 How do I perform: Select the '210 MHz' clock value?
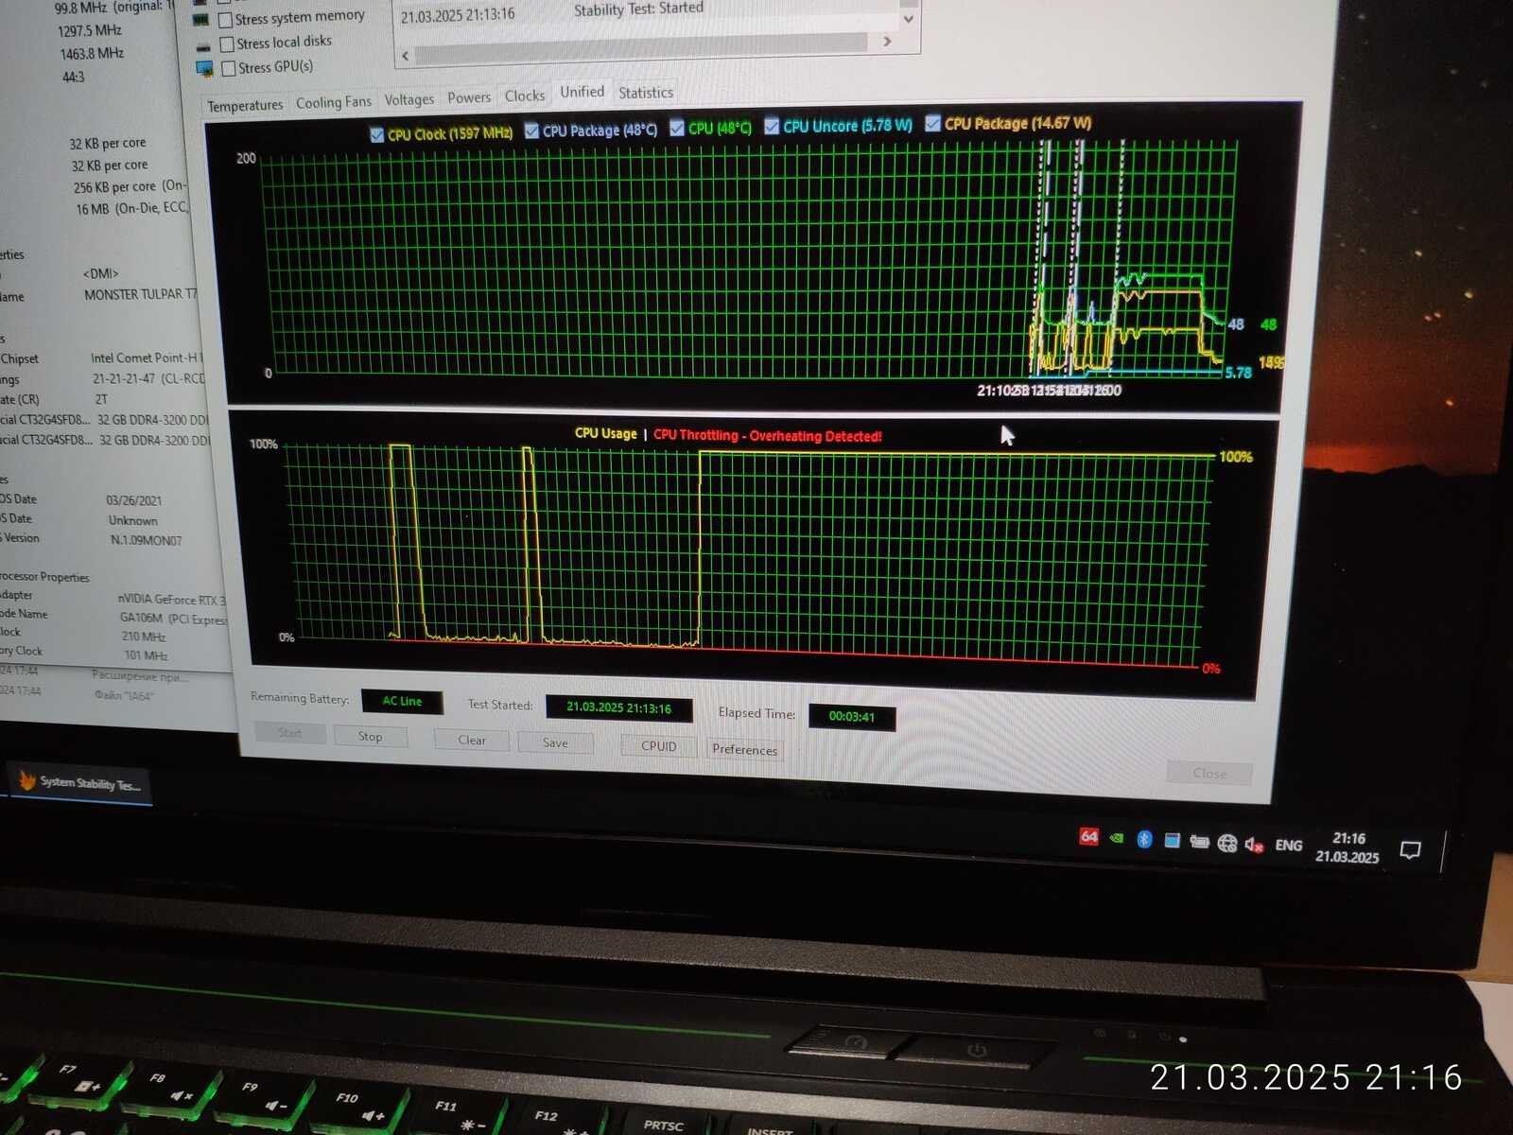pyautogui.click(x=144, y=637)
